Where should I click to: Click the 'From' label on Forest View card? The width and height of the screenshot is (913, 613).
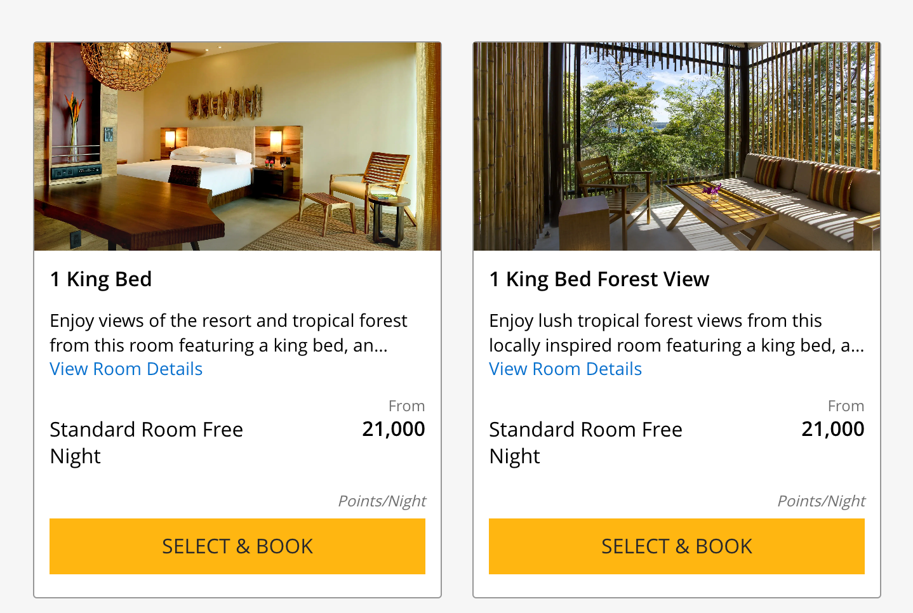tap(846, 406)
